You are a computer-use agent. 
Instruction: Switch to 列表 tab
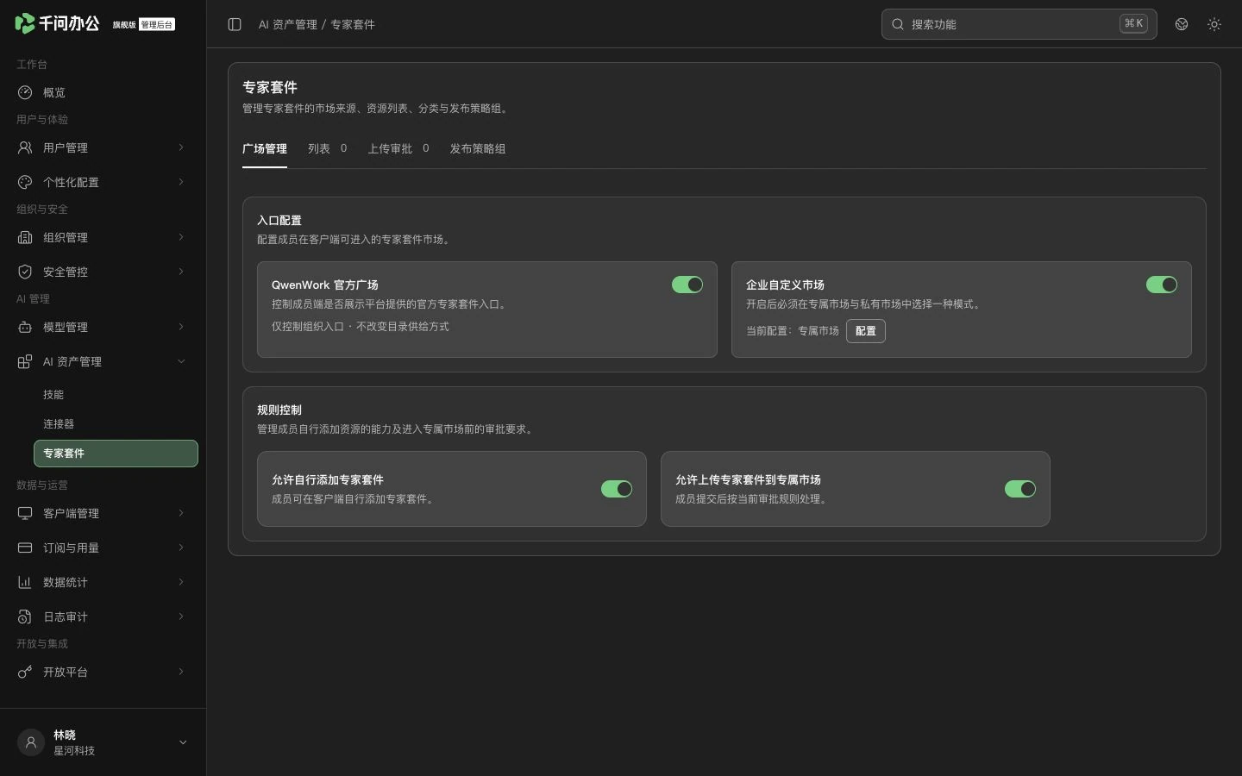click(x=328, y=148)
